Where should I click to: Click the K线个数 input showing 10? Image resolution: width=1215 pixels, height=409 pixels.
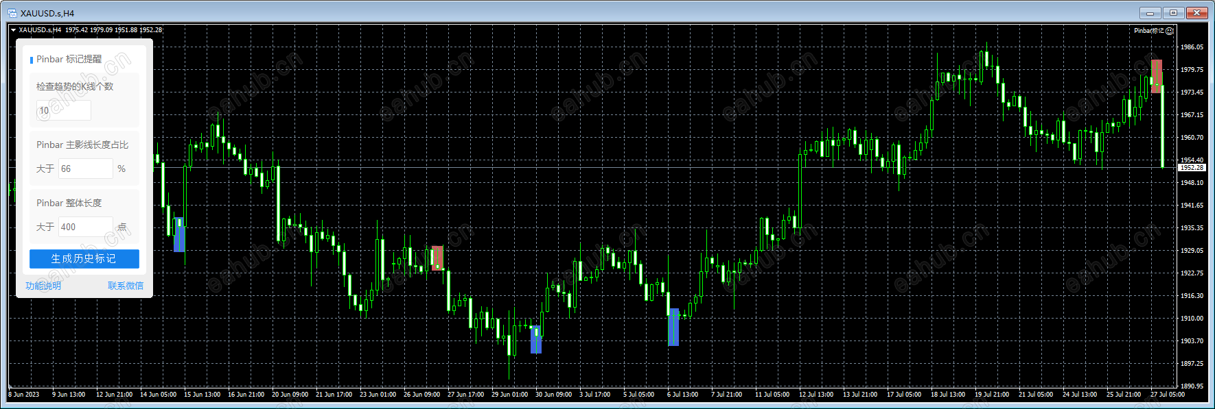click(63, 110)
